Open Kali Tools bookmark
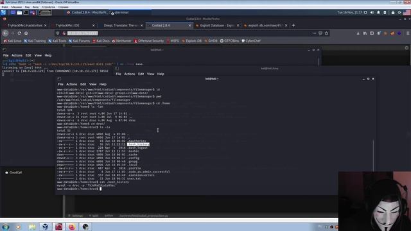 (x=57, y=41)
